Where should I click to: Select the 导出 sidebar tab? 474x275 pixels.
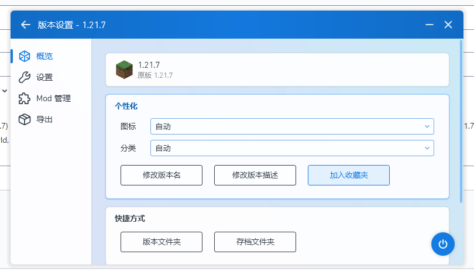(44, 119)
